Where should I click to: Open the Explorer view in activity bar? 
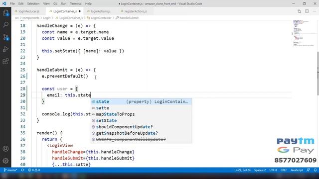pyautogui.click(x=5, y=13)
